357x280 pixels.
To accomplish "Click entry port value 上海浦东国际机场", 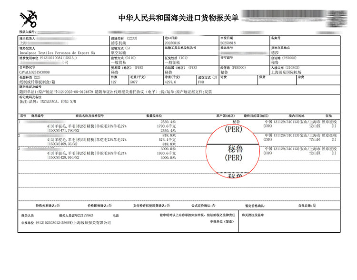I will click(286, 73).
